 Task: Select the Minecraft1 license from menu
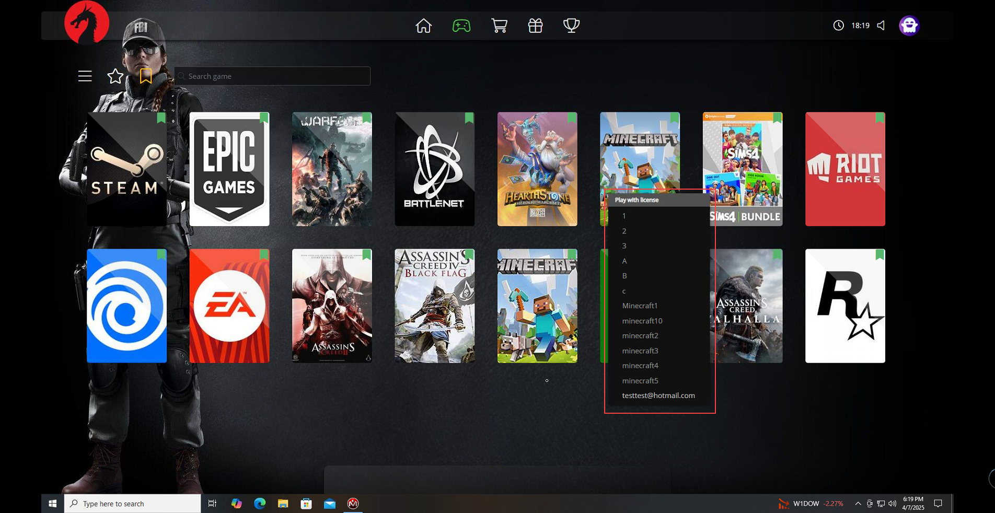coord(640,306)
